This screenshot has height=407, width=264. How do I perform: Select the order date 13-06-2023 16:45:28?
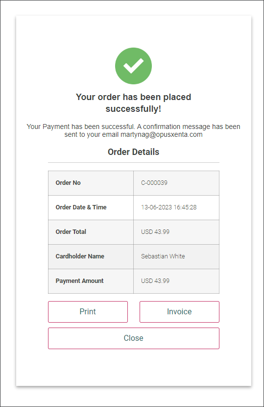point(168,207)
